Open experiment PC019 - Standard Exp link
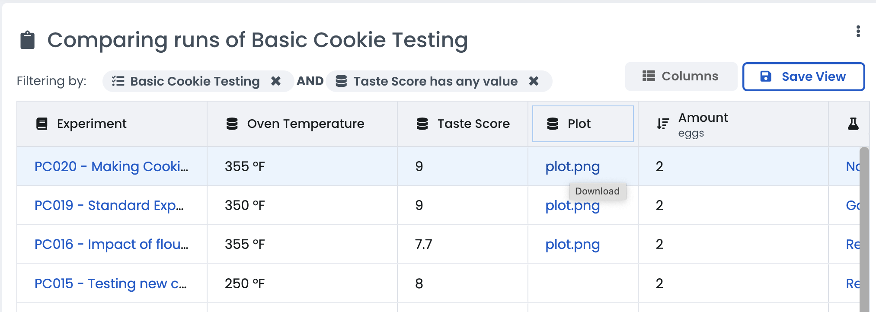This screenshot has width=876, height=312. click(109, 205)
